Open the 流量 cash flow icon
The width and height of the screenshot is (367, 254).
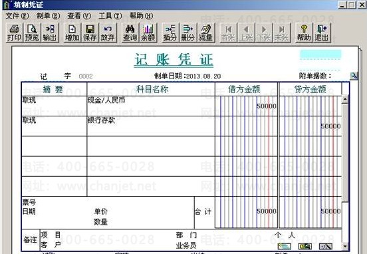pyautogui.click(x=205, y=33)
